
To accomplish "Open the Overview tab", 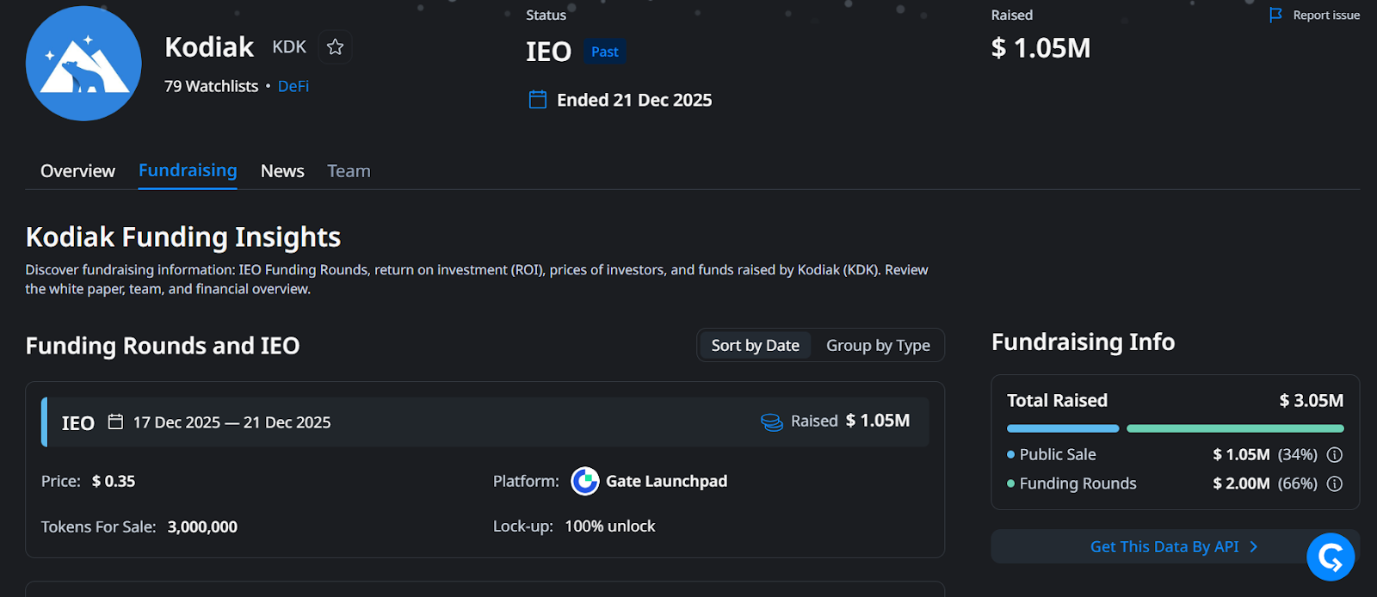I will tap(77, 171).
